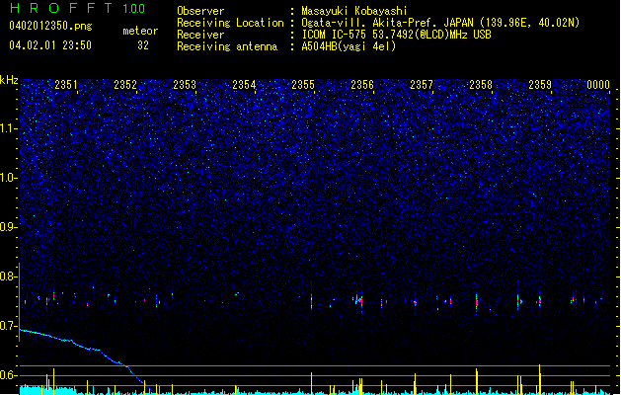Image resolution: width=621 pixels, height=395 pixels.
Task: Click the 2354 time marker
Action: [244, 85]
